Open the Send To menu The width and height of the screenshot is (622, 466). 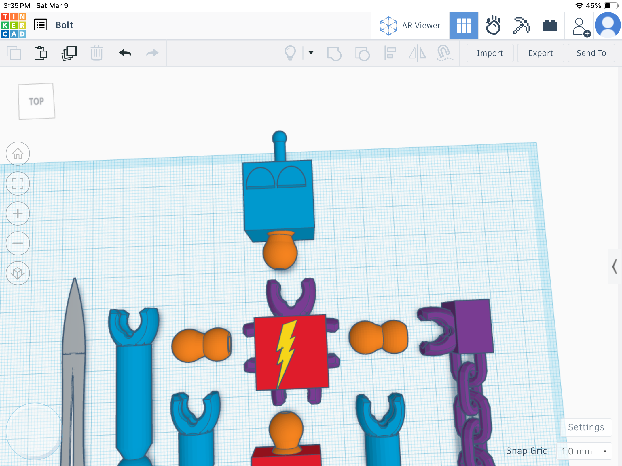tap(591, 53)
